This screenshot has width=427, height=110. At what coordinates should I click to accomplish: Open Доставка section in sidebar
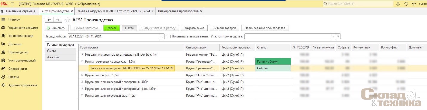pyautogui.click(x=15, y=44)
